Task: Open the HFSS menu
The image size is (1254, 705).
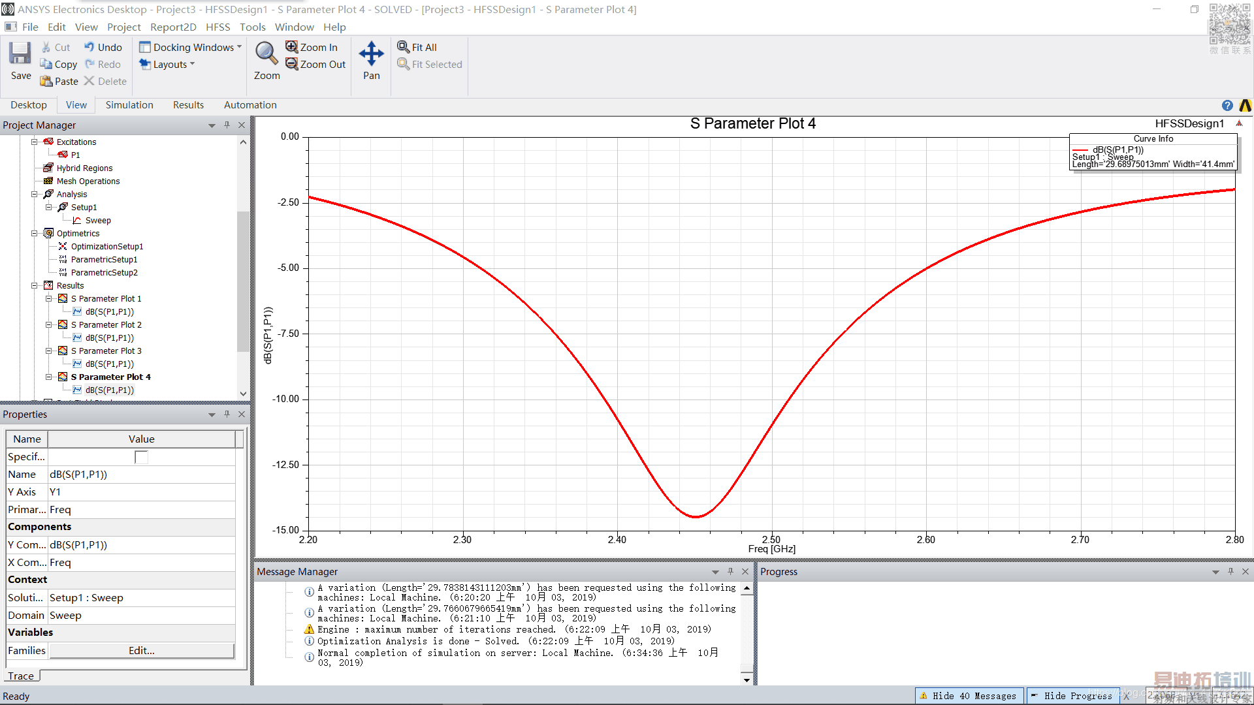Action: click(x=218, y=27)
